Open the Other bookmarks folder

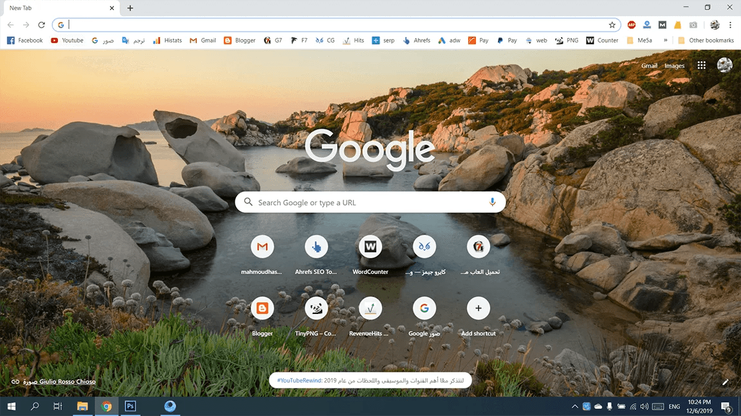[706, 40]
